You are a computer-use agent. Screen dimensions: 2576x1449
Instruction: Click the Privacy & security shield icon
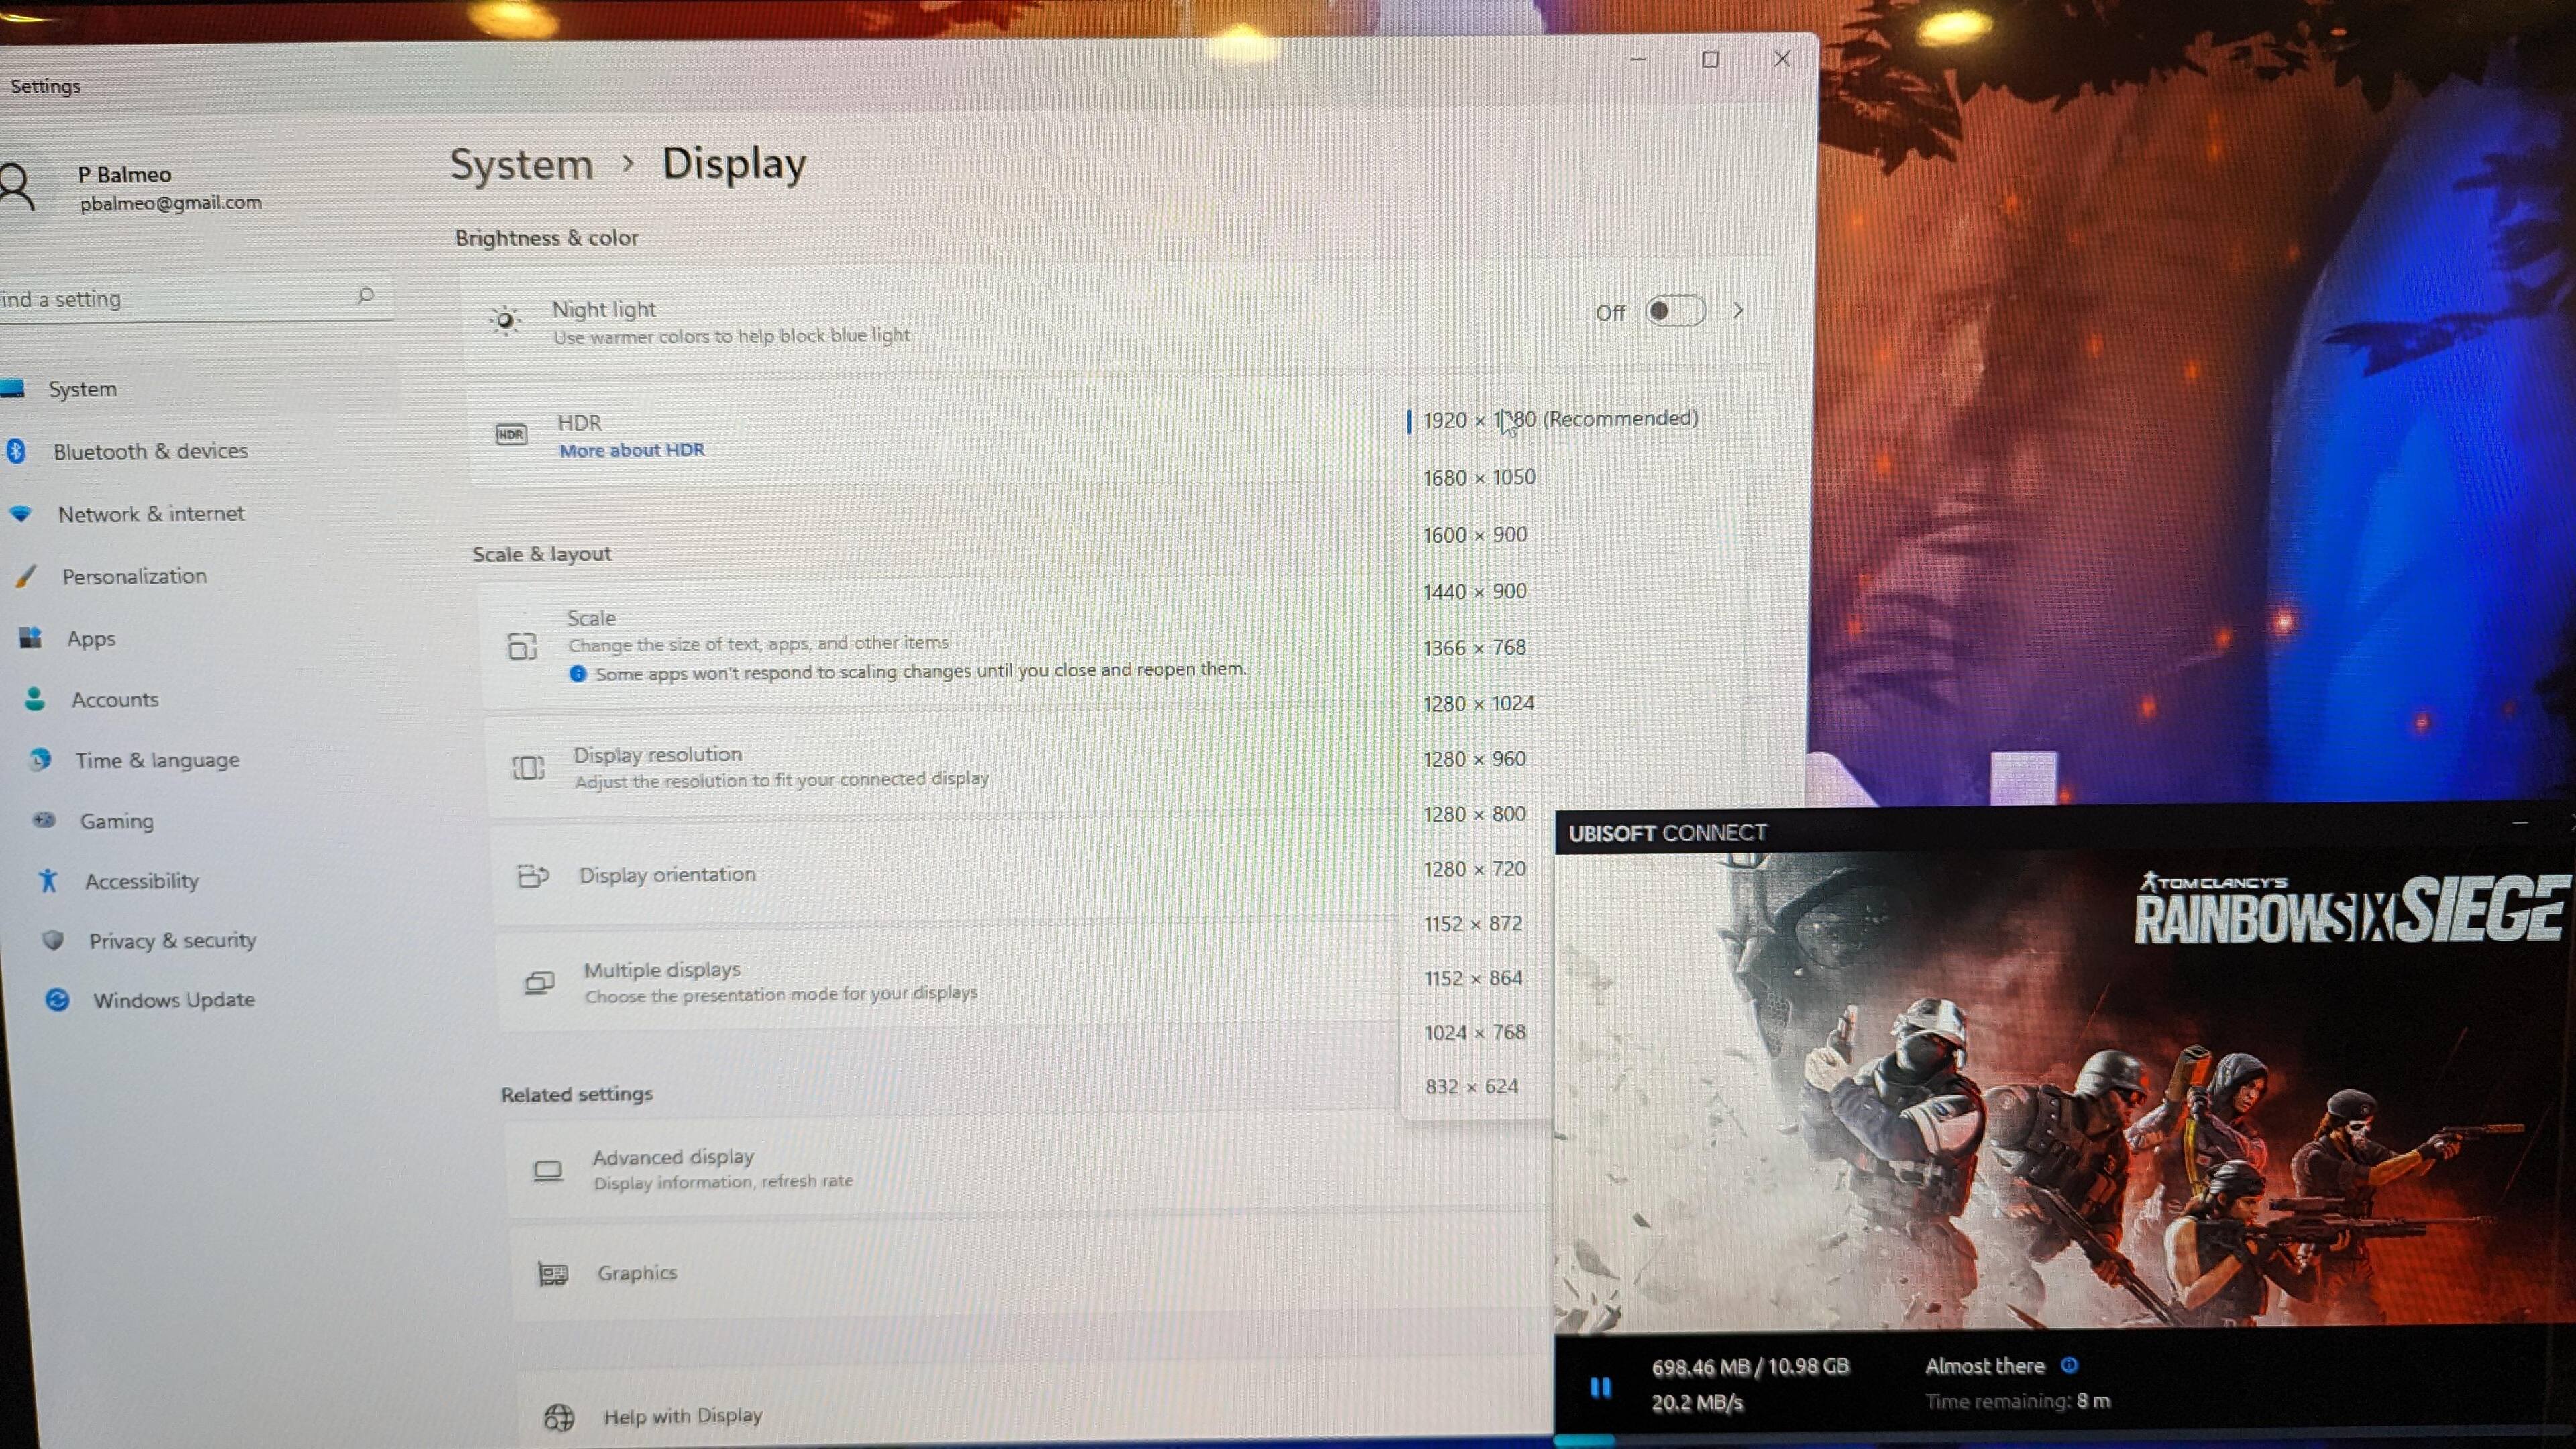(x=53, y=940)
